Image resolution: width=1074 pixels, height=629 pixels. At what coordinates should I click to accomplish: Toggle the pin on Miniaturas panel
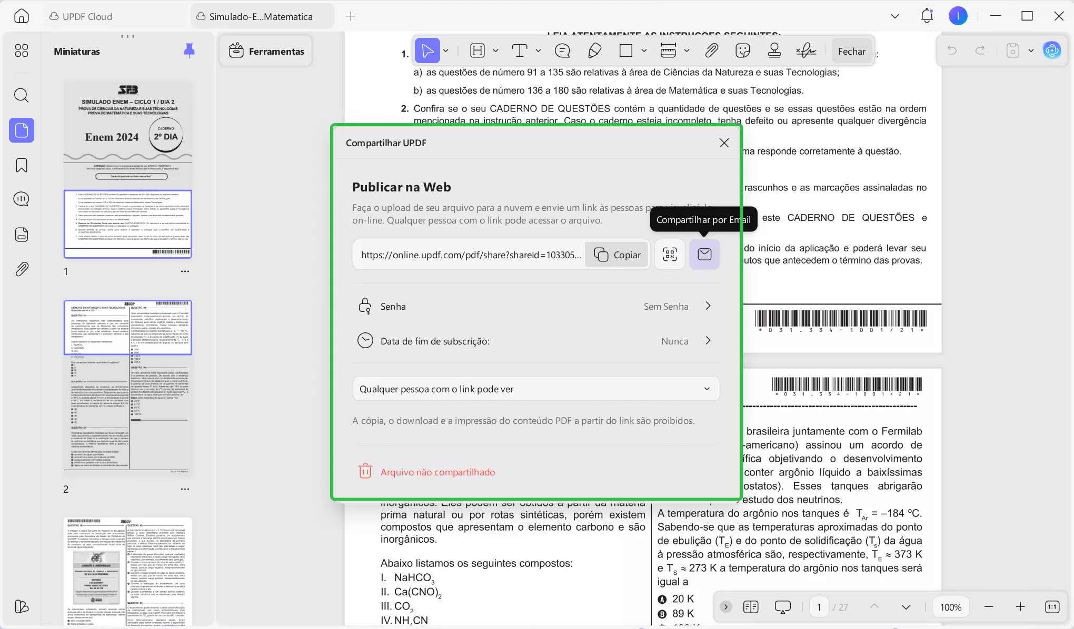pyautogui.click(x=189, y=50)
